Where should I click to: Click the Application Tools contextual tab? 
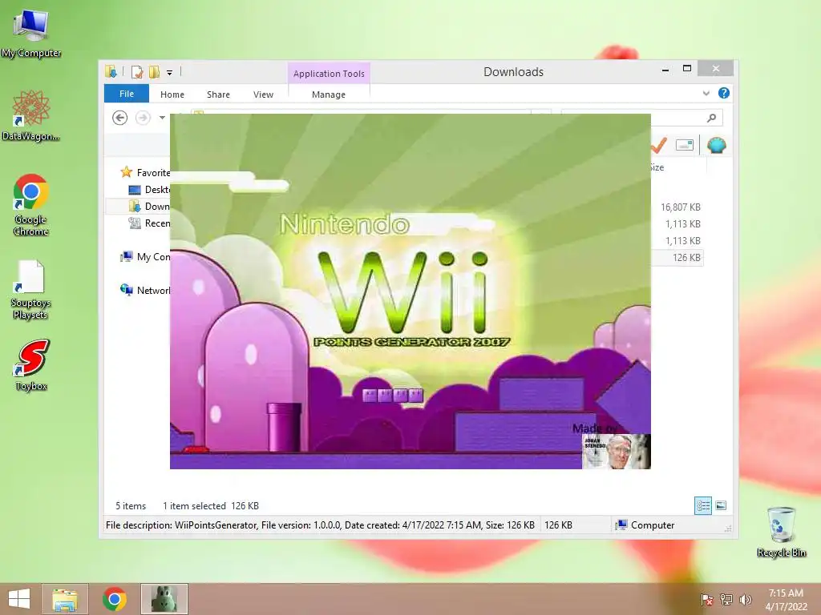coord(329,74)
